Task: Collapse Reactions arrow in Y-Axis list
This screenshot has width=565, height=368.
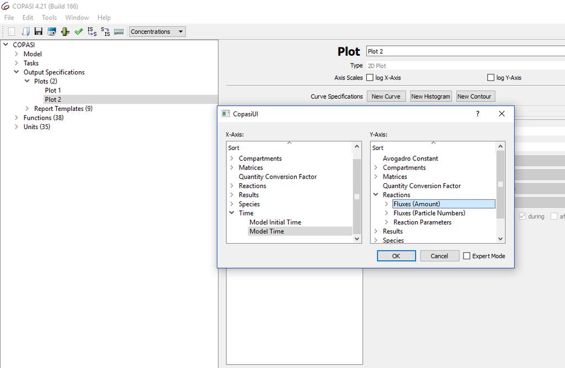Action: 376,195
